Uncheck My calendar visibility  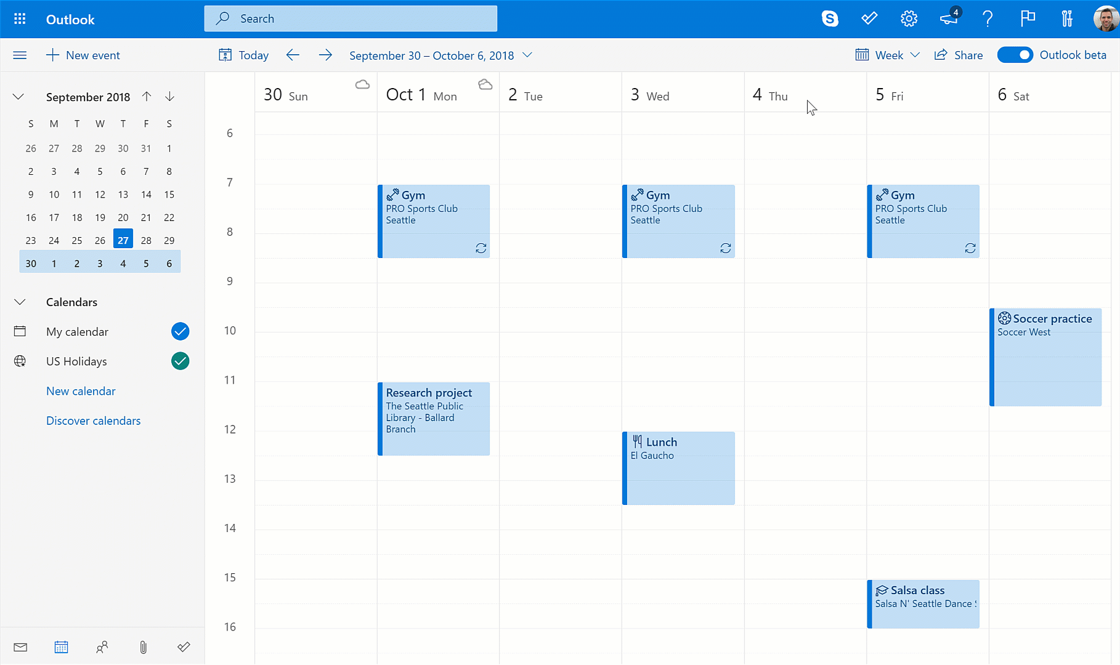point(180,331)
